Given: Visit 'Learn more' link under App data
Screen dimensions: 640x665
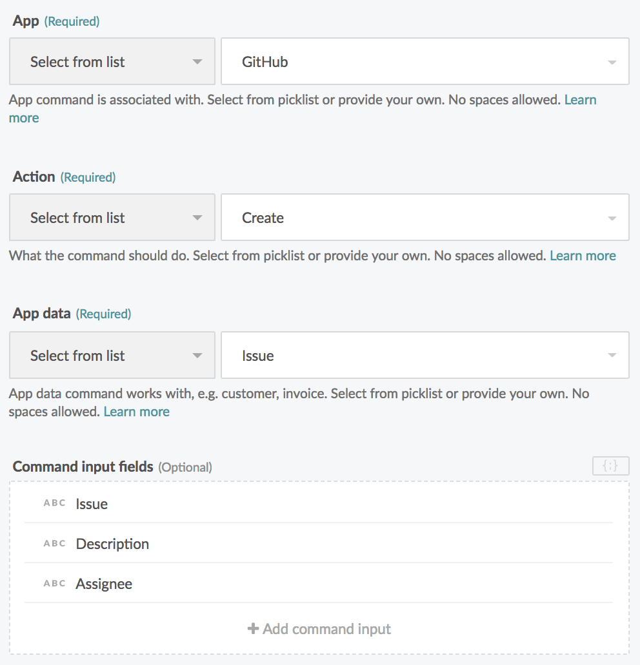Looking at the screenshot, I should pyautogui.click(x=137, y=412).
